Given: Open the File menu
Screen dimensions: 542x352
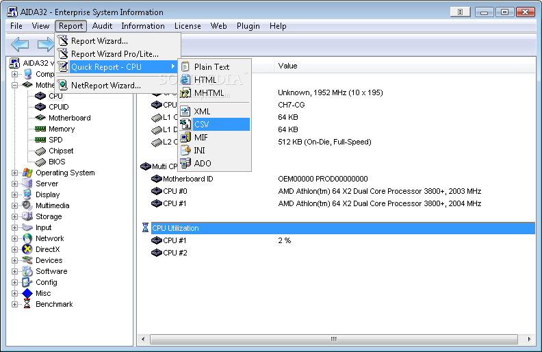Looking at the screenshot, I should tap(16, 26).
